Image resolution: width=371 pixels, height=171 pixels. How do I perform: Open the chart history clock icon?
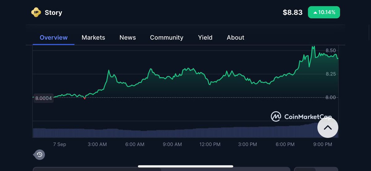tap(40, 155)
